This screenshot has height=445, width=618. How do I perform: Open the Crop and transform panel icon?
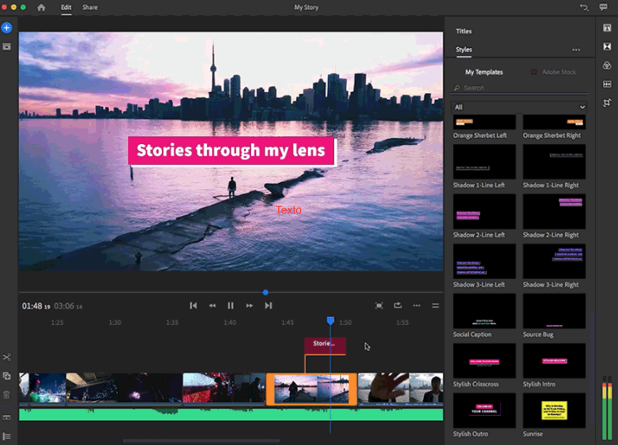coord(607,103)
